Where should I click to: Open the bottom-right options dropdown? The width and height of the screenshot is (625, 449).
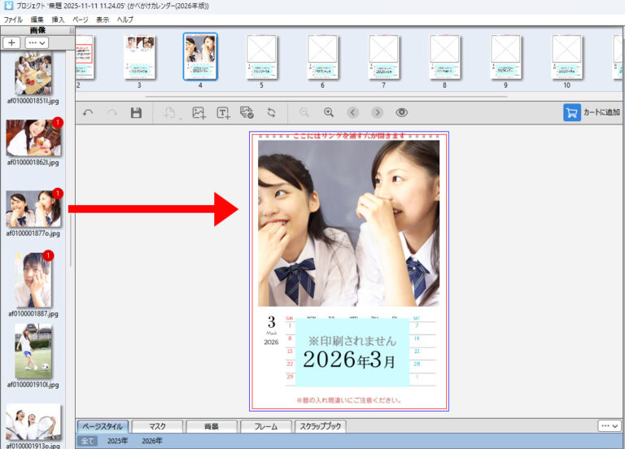click(610, 426)
